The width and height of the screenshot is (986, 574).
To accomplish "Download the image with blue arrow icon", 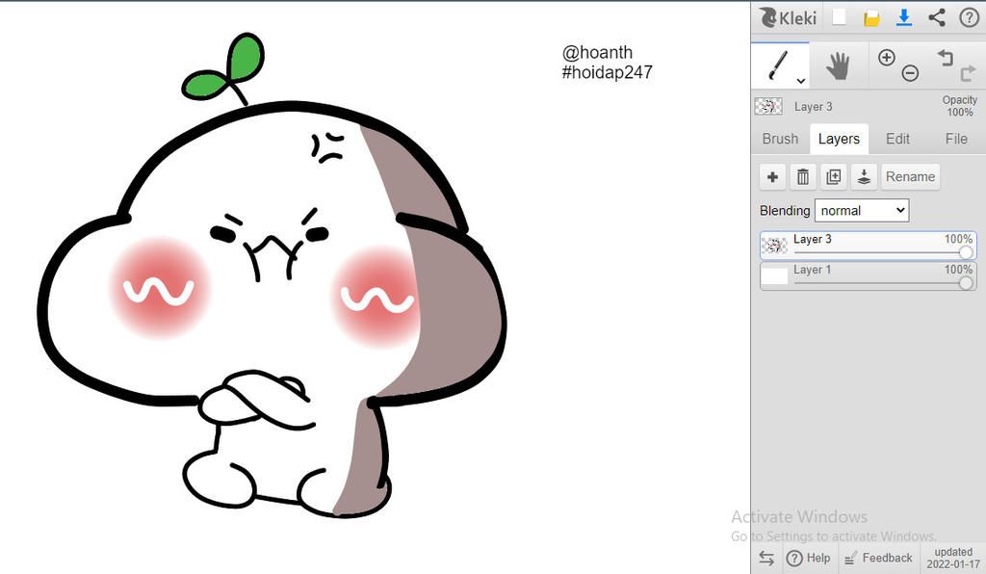I will pos(904,17).
